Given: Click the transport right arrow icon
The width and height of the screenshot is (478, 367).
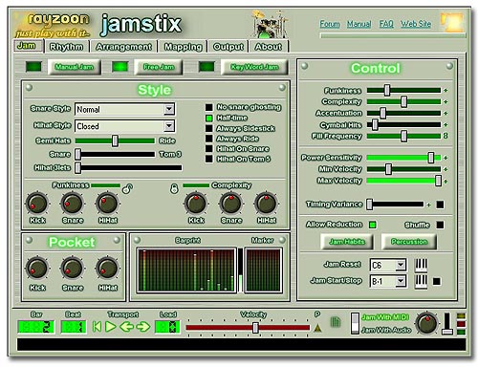Looking at the screenshot, I should (x=143, y=327).
